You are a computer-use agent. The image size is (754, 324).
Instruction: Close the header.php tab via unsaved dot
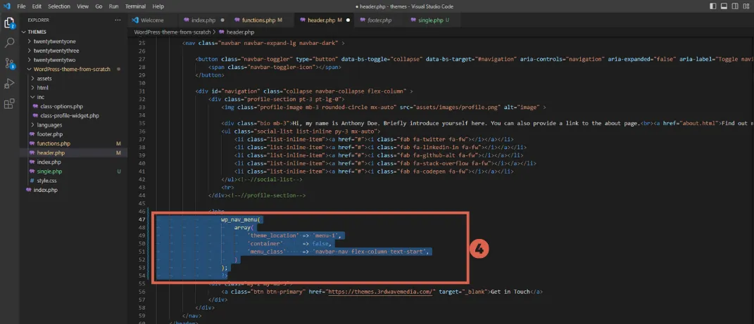click(x=348, y=20)
